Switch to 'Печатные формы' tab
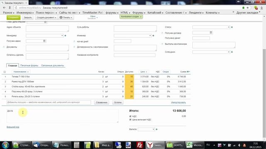The width and height of the screenshot is (266, 149). pyautogui.click(x=29, y=65)
